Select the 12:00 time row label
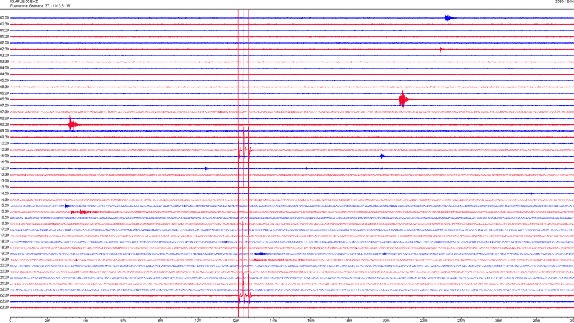574x323 pixels. [5, 169]
